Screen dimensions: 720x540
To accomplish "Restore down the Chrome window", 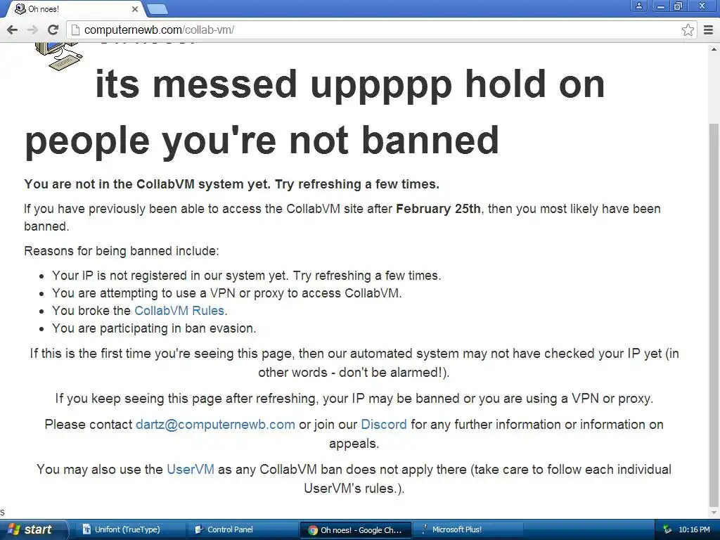I will [679, 6].
